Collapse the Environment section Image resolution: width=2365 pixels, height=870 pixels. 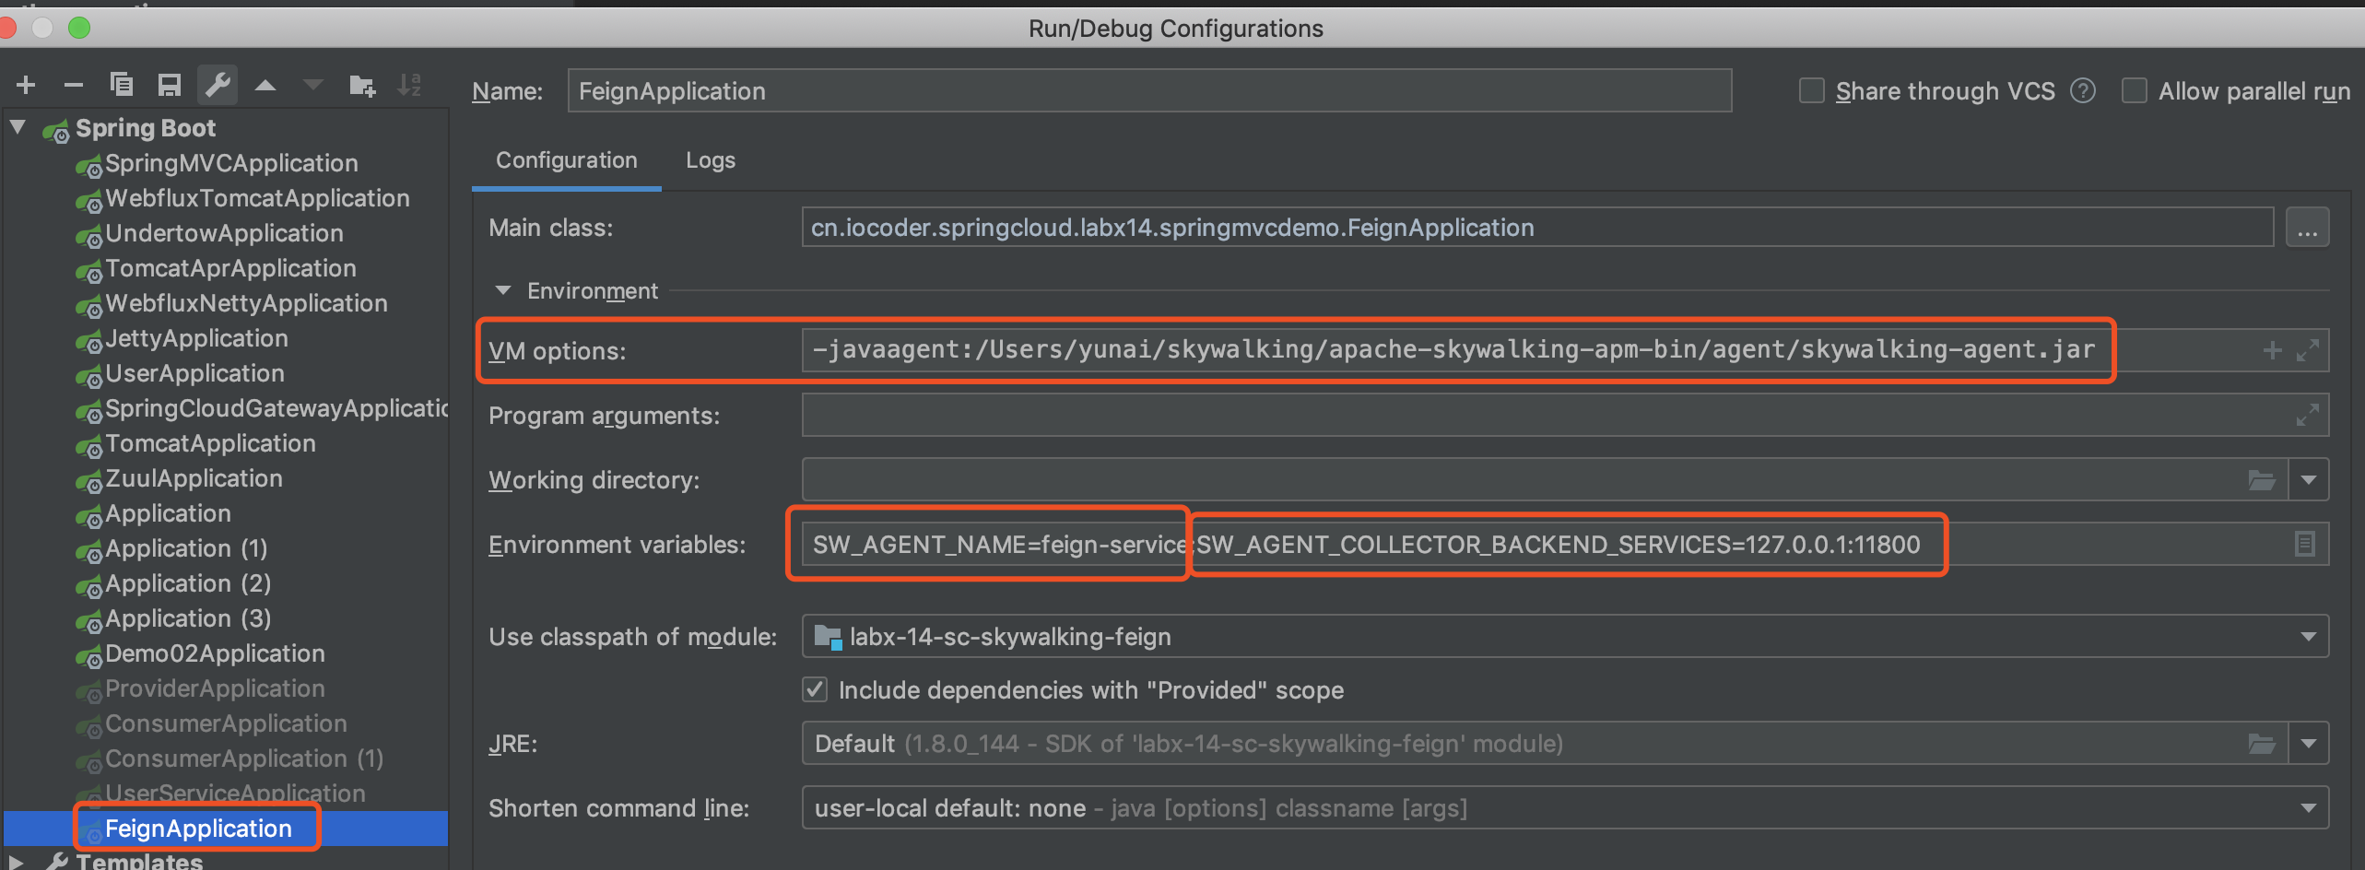click(503, 290)
